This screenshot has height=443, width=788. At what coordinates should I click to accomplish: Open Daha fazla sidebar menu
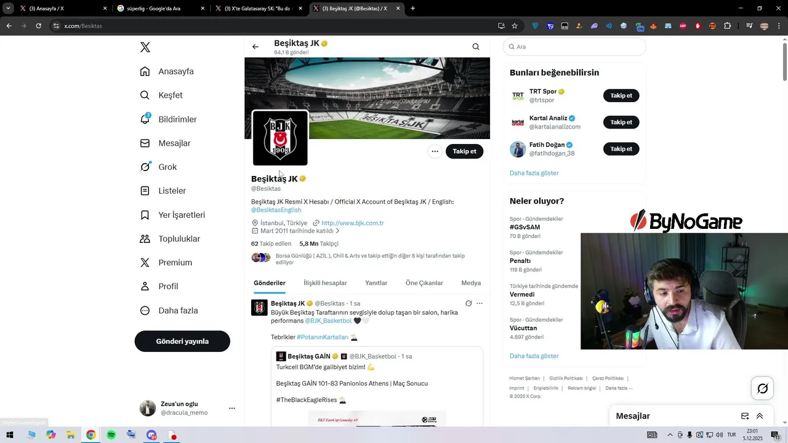click(169, 311)
